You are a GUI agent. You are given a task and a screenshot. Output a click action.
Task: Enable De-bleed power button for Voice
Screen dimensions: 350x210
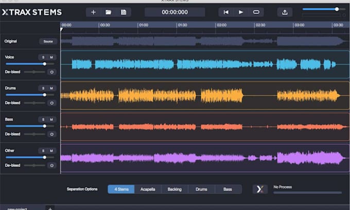(x=52, y=72)
